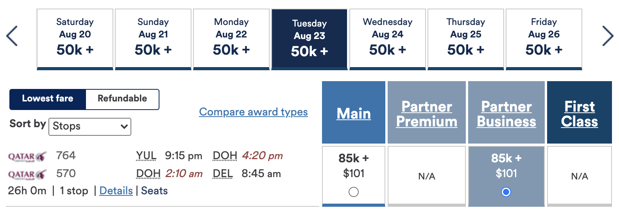Select Partner Business 85k fare radio button
The width and height of the screenshot is (619, 213).
(506, 192)
